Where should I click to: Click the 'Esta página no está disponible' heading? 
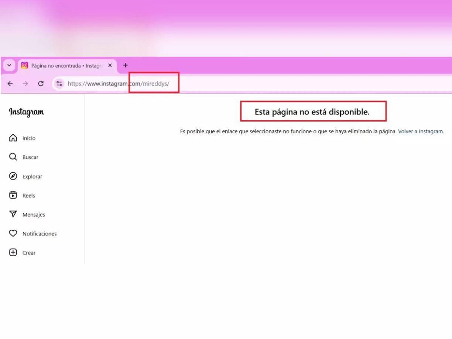pos(312,112)
